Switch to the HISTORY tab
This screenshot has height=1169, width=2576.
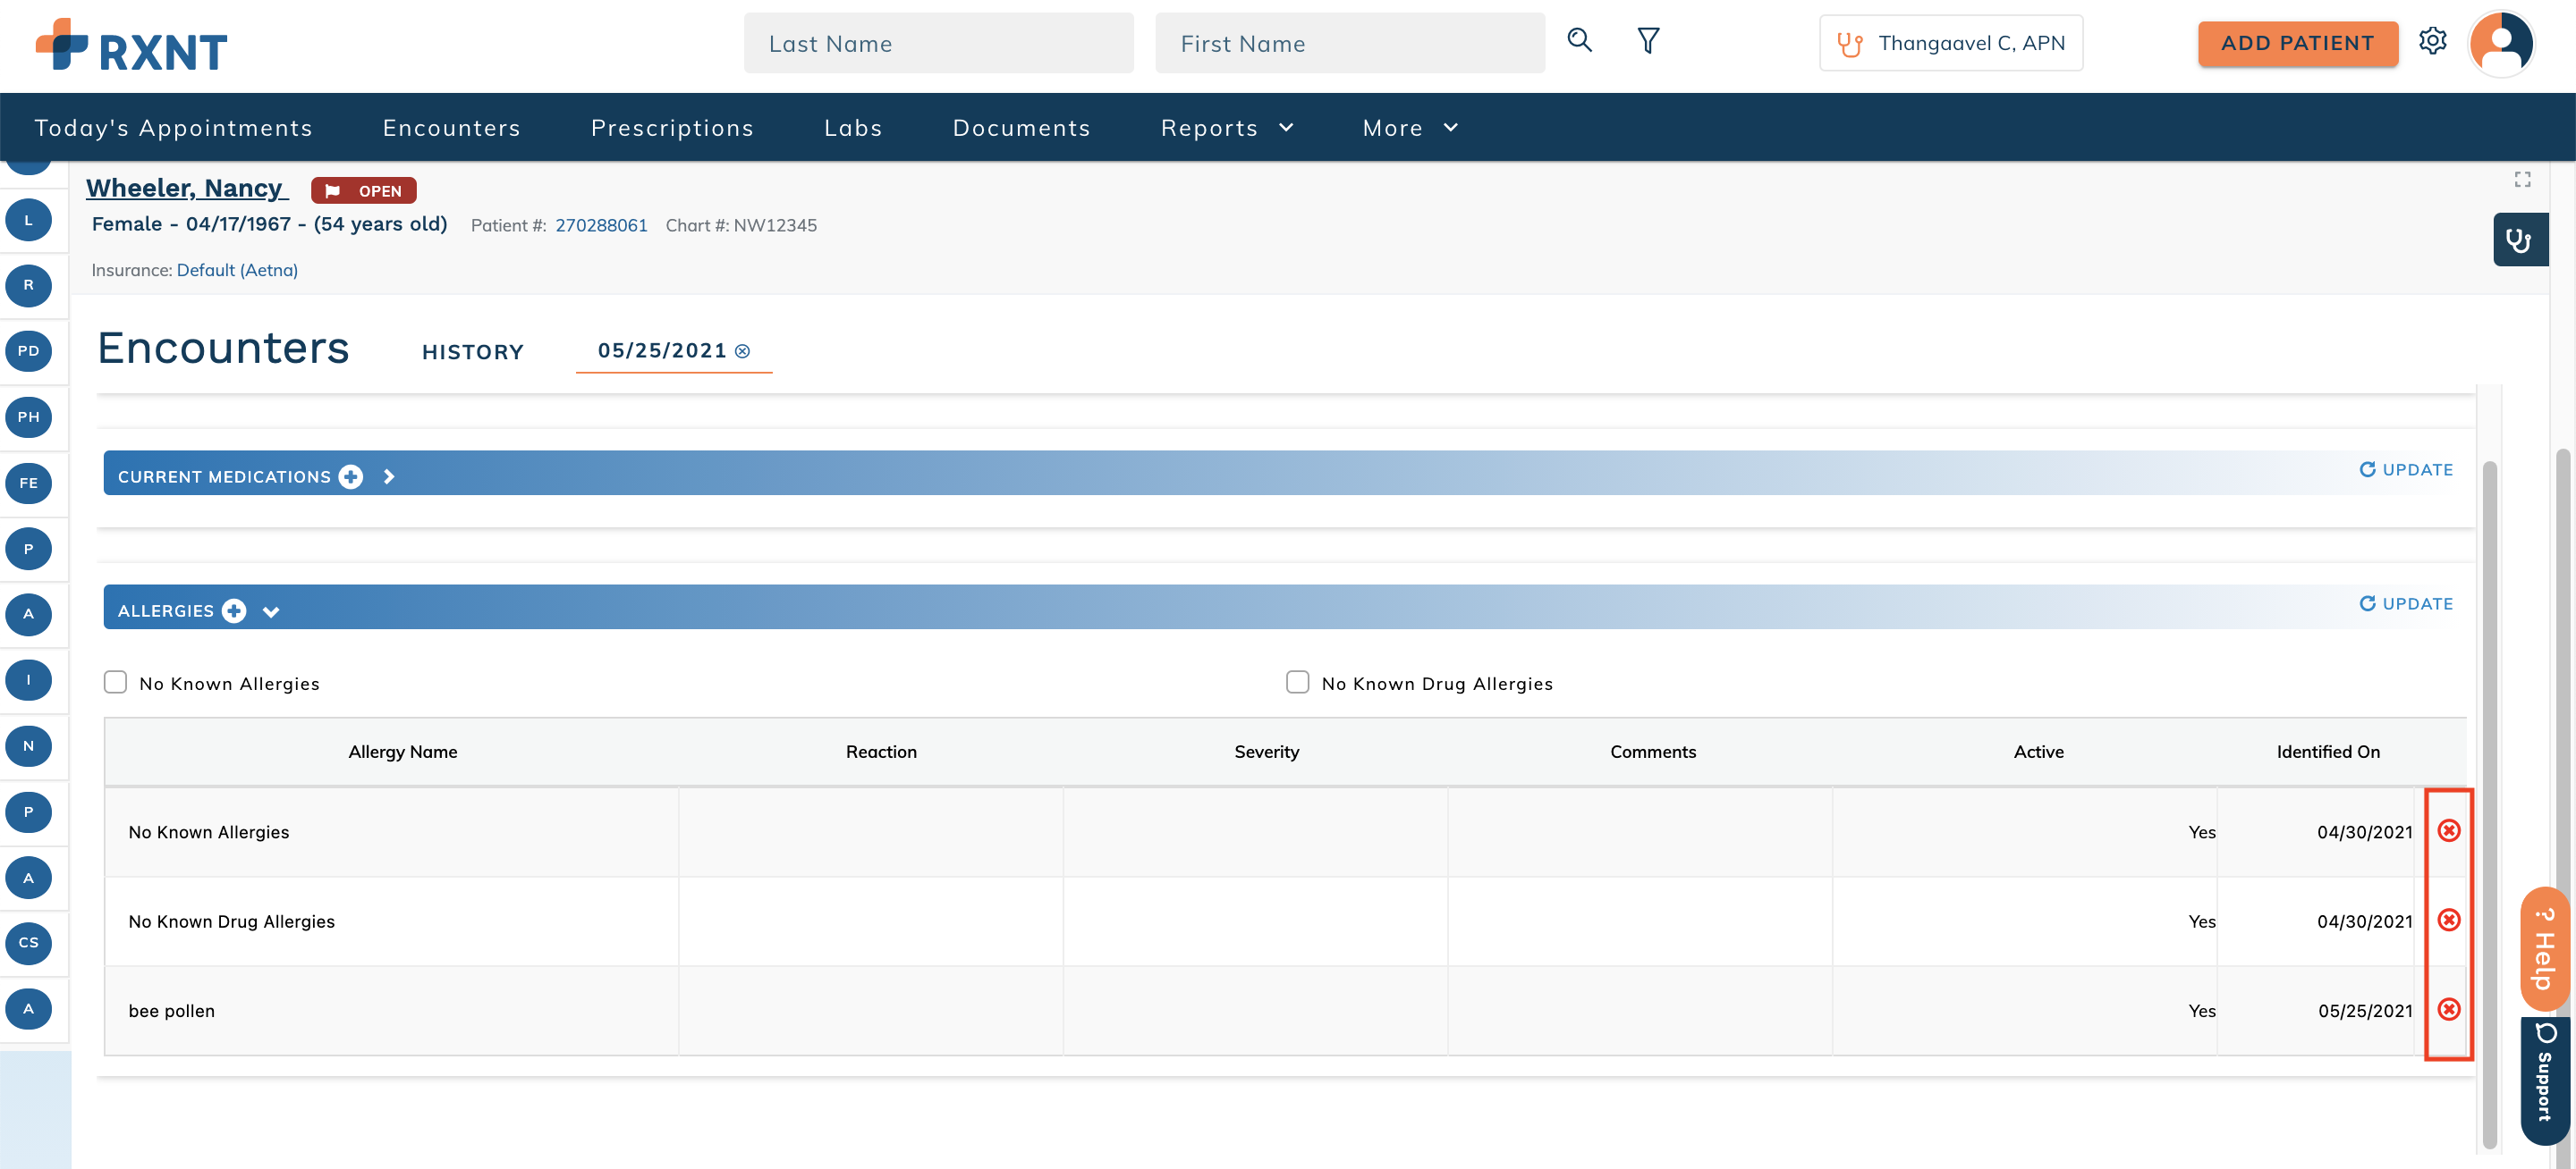click(472, 352)
